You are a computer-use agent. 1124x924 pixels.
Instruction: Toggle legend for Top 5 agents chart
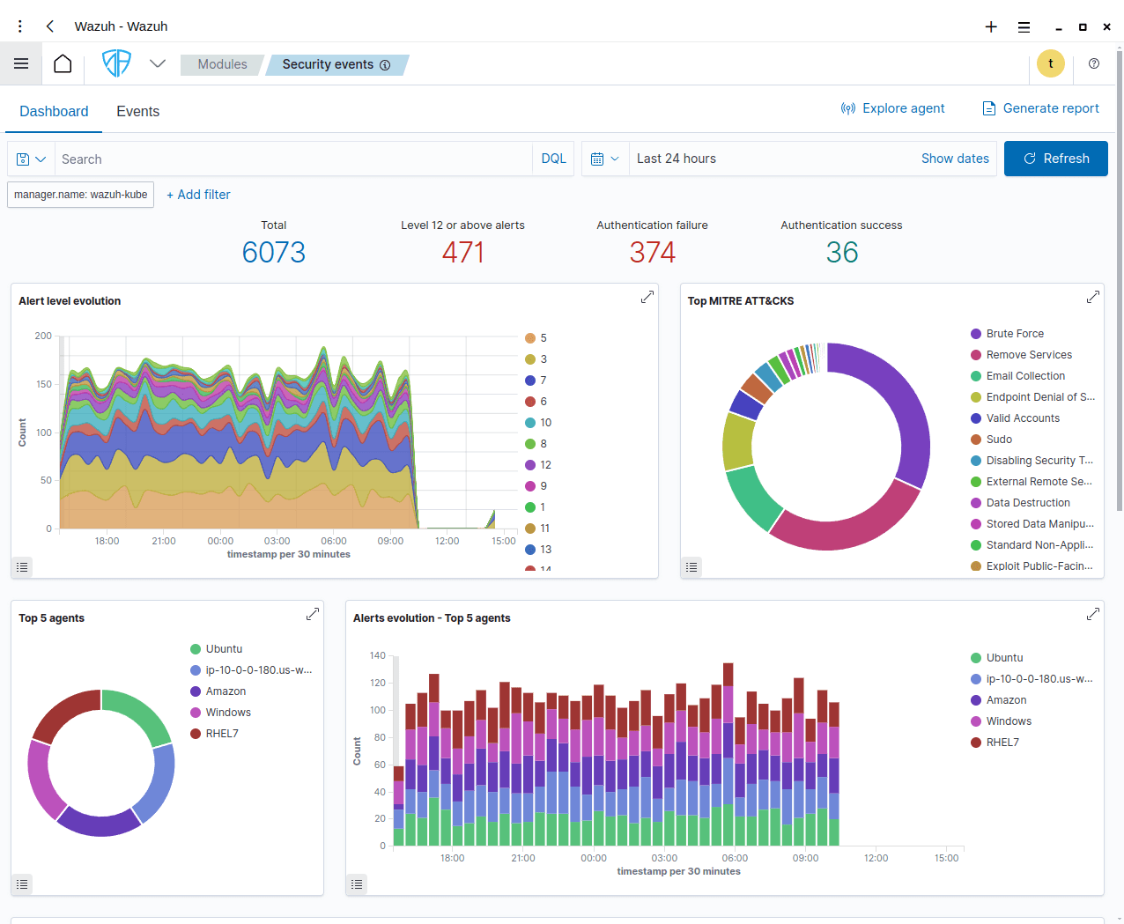pyautogui.click(x=23, y=884)
